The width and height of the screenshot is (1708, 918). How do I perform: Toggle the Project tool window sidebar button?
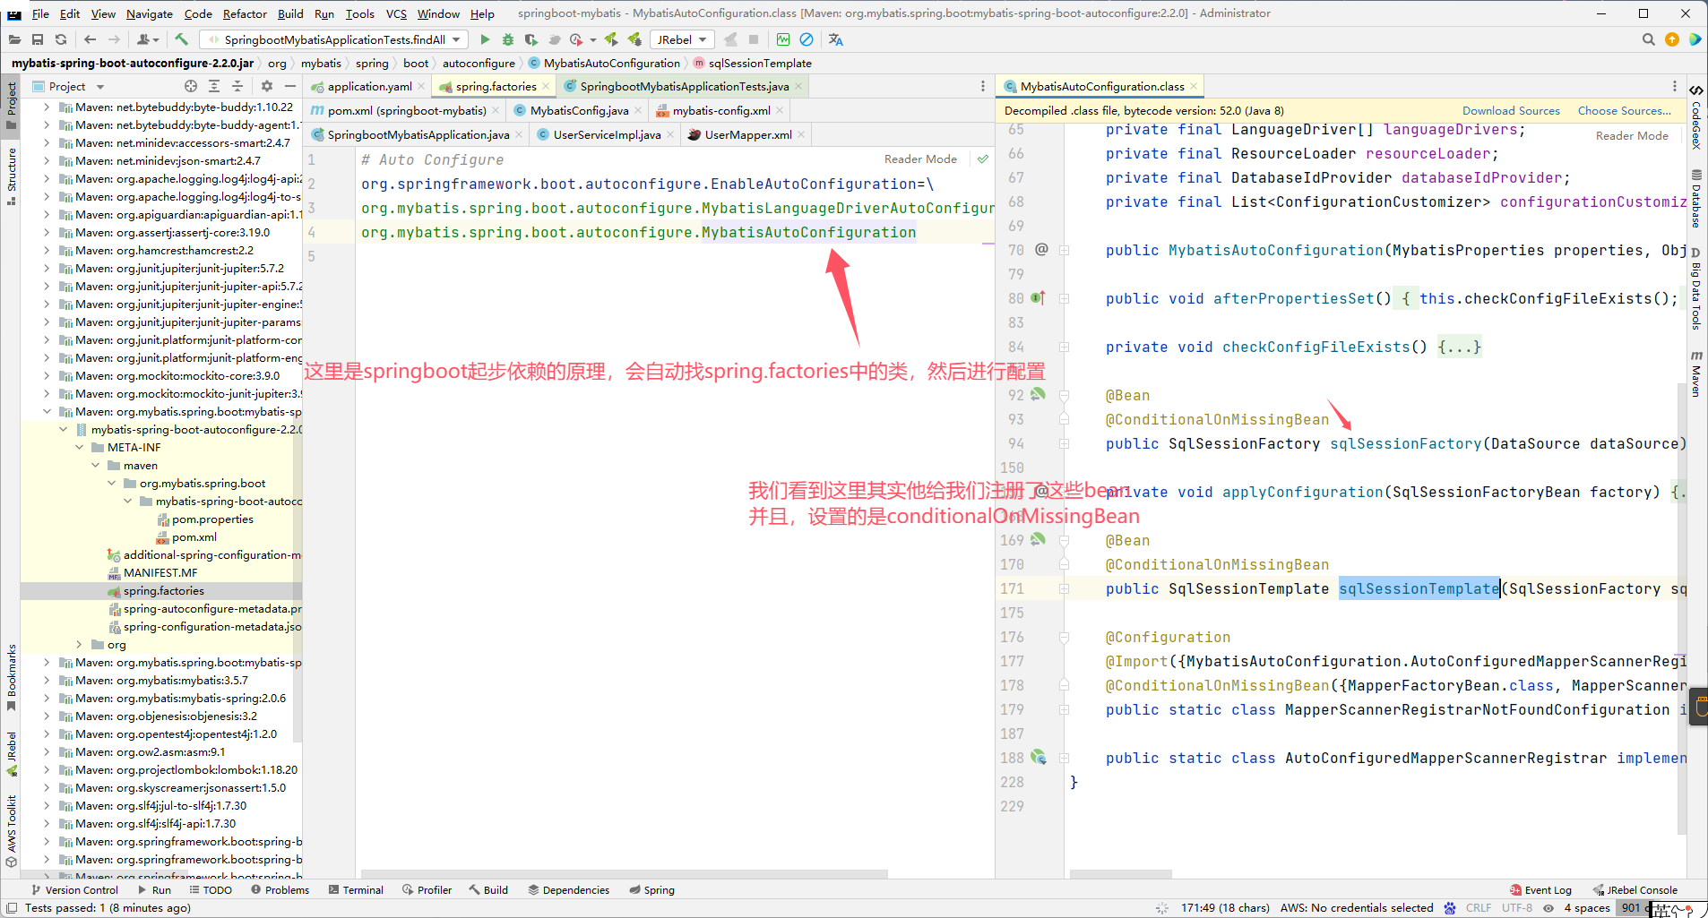[12, 105]
